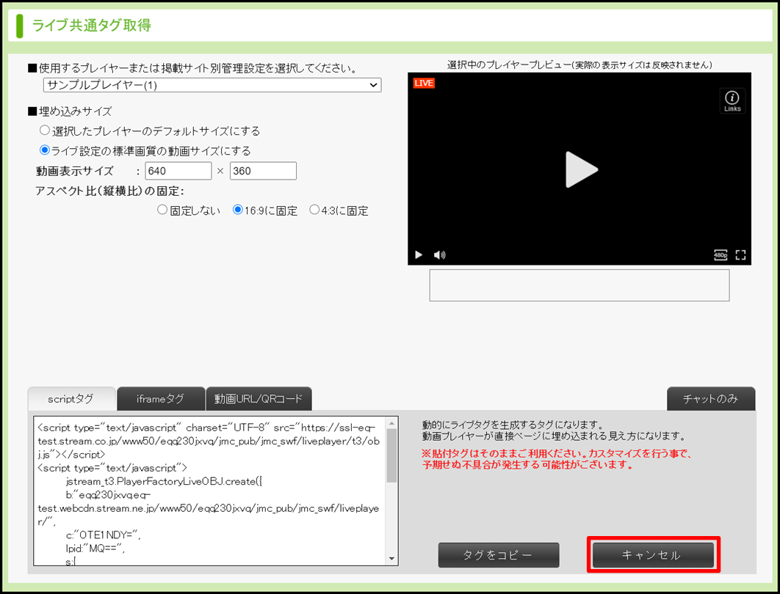Switch to the iframeタグ tab

click(160, 399)
